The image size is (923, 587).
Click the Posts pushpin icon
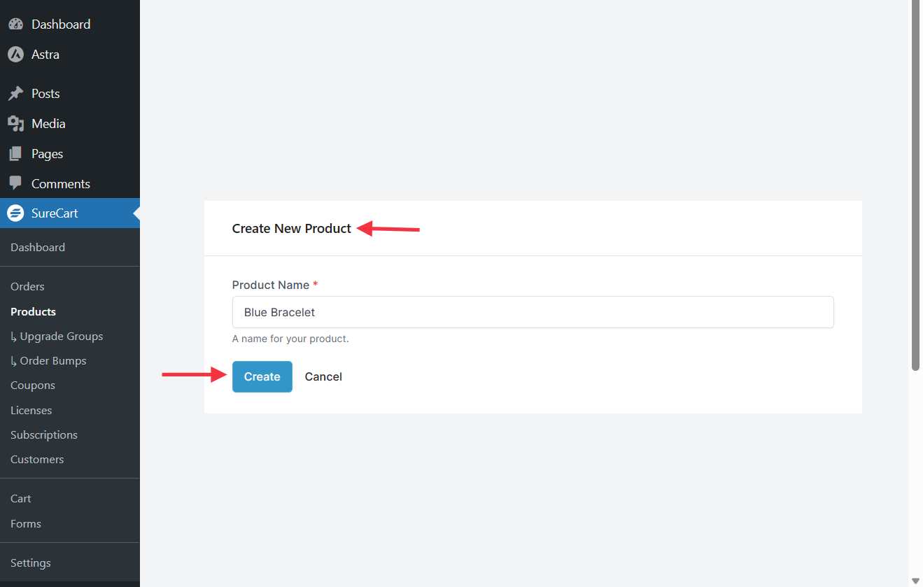15,94
